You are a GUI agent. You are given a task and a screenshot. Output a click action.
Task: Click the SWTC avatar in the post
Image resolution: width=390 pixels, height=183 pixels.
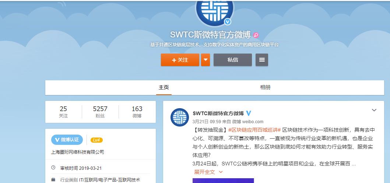179,118
